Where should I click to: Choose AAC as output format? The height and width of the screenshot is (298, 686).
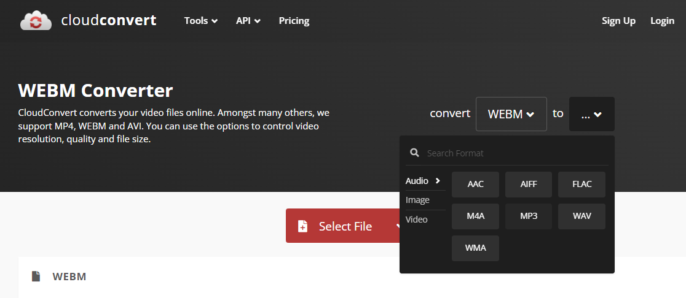point(475,184)
